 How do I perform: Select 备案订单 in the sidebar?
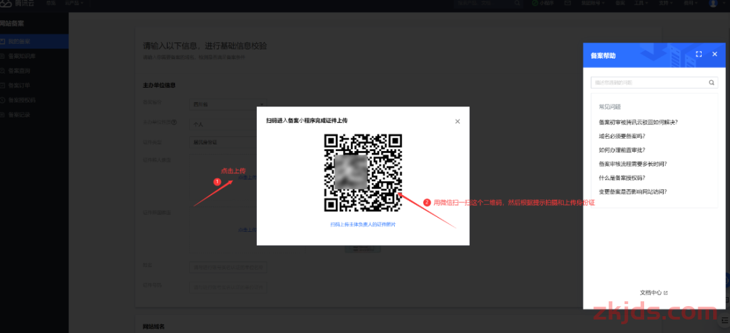click(x=34, y=86)
